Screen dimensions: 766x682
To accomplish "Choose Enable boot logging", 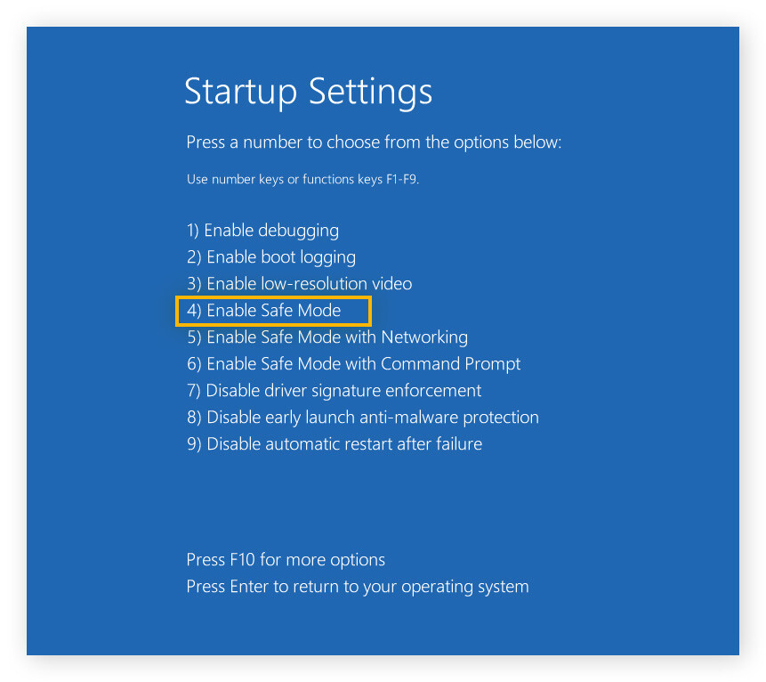I will (x=271, y=257).
